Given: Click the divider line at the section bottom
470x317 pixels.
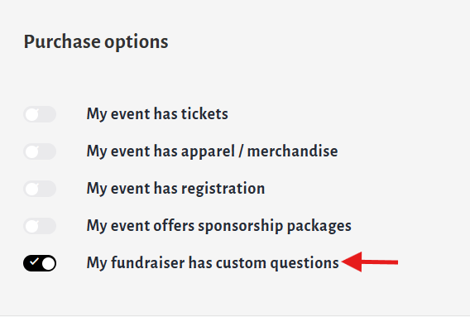Looking at the screenshot, I should 235,316.
